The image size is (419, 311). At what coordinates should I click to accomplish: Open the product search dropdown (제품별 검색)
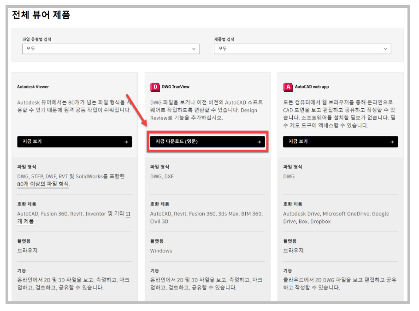(x=302, y=49)
